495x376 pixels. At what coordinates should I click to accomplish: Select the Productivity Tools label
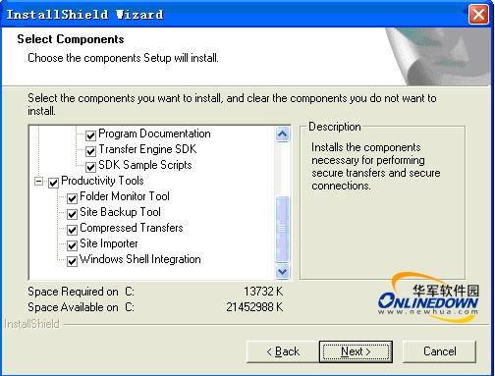[x=102, y=181]
